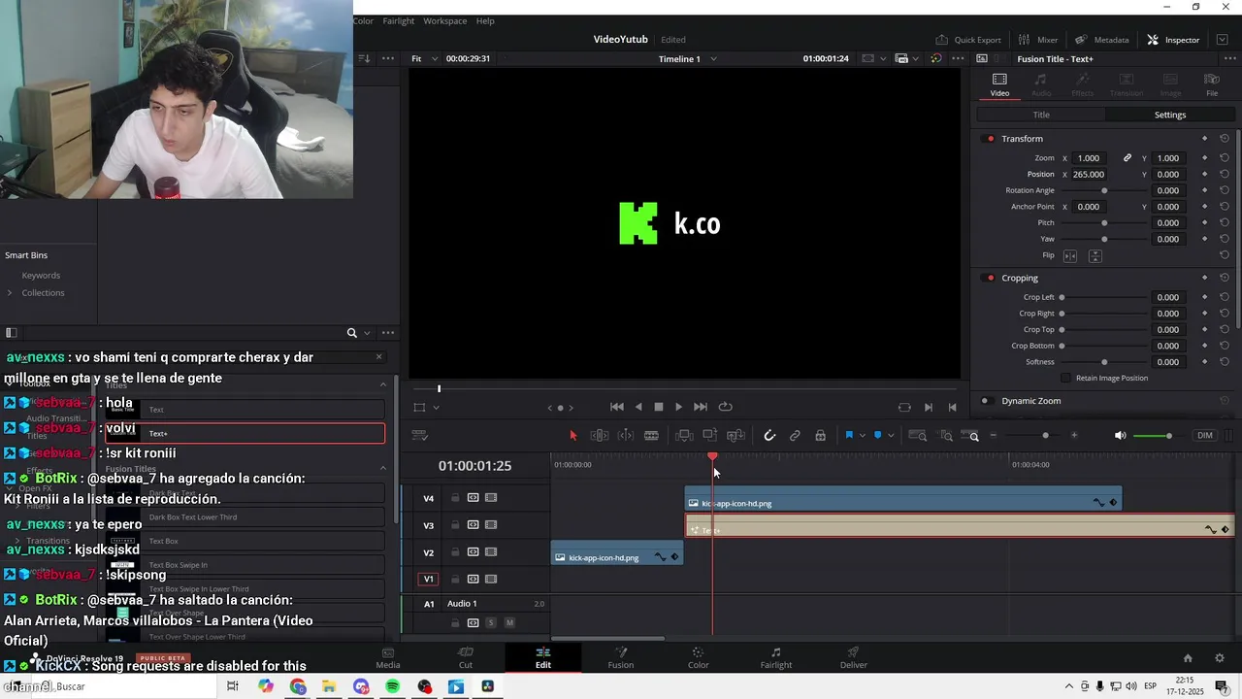Image resolution: width=1242 pixels, height=699 pixels.
Task: Click the Full Extent Zoom icon
Action: coord(917,436)
